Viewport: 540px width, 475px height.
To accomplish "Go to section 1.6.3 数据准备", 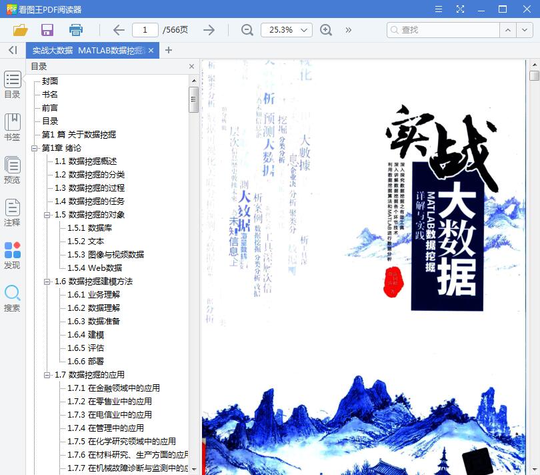I will 94,322.
